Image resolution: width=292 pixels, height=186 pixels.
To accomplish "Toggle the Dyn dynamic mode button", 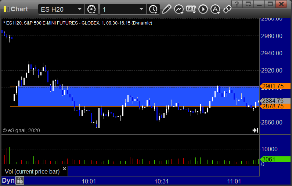I will 8,181.
